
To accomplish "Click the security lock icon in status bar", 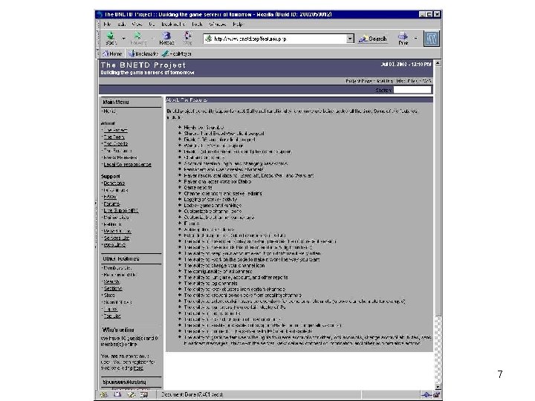I will point(436,395).
